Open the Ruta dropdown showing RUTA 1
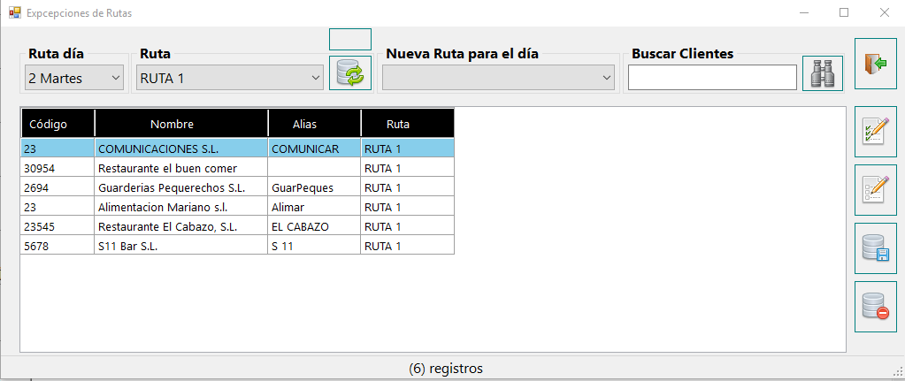Image resolution: width=905 pixels, height=381 pixels. pyautogui.click(x=230, y=78)
